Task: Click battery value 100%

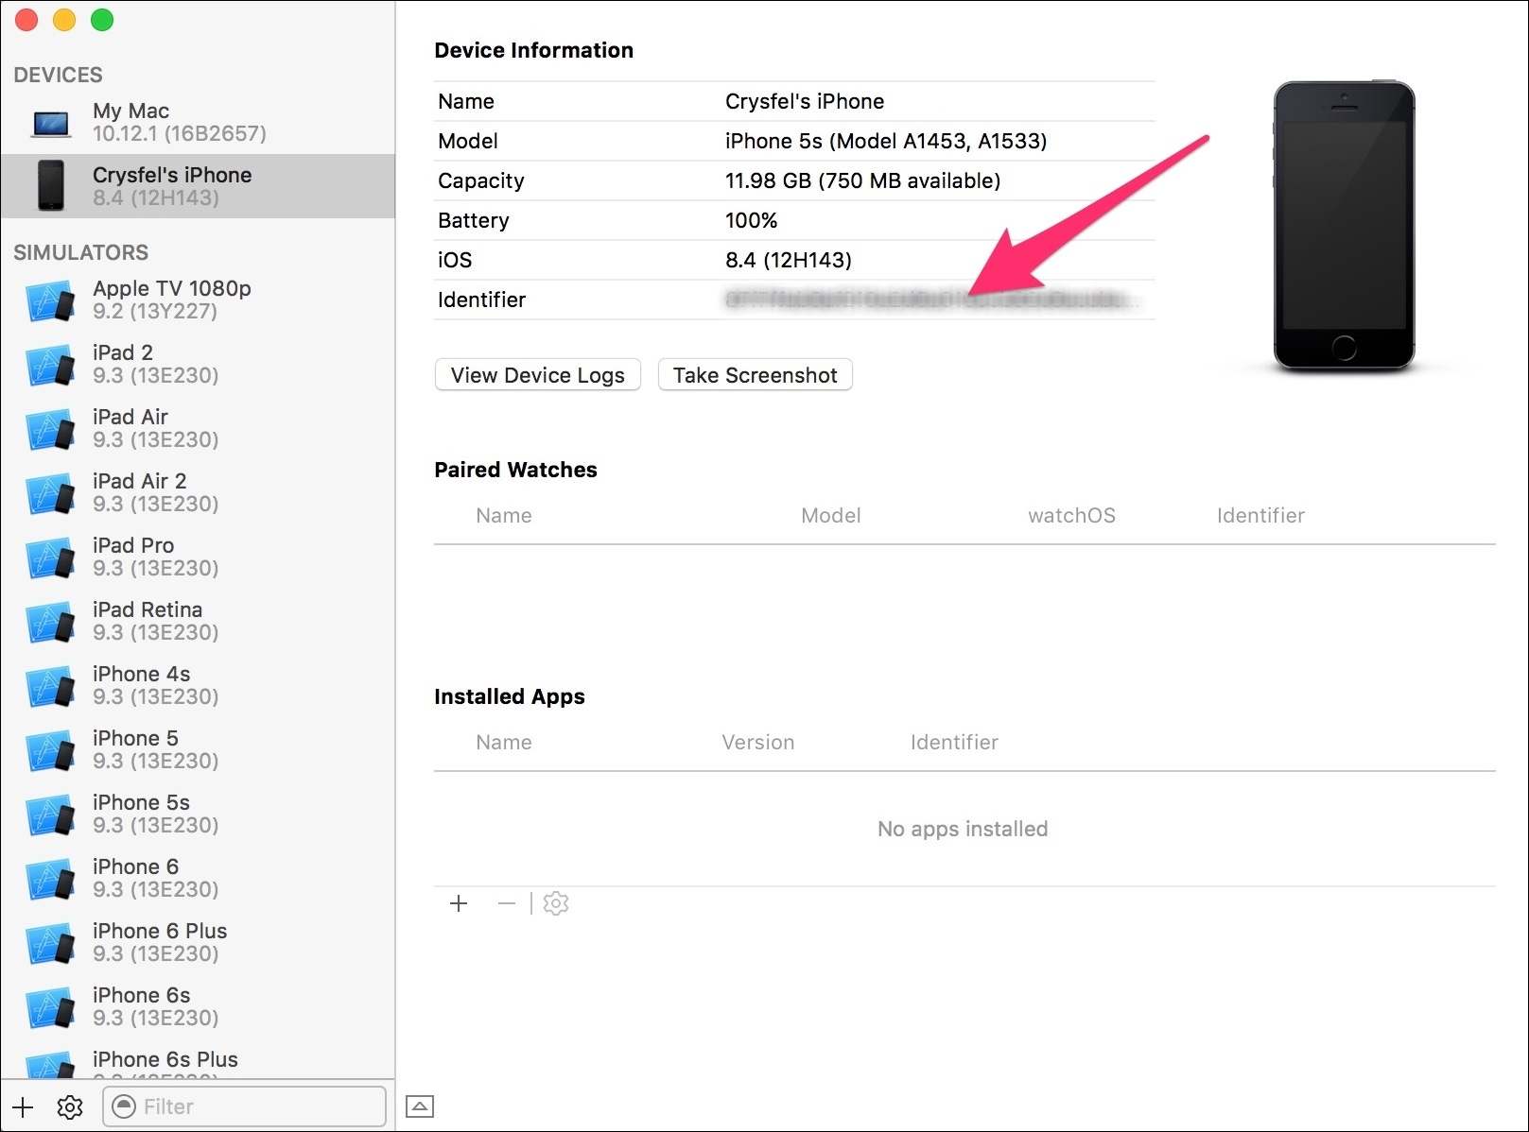Action: pos(751,220)
